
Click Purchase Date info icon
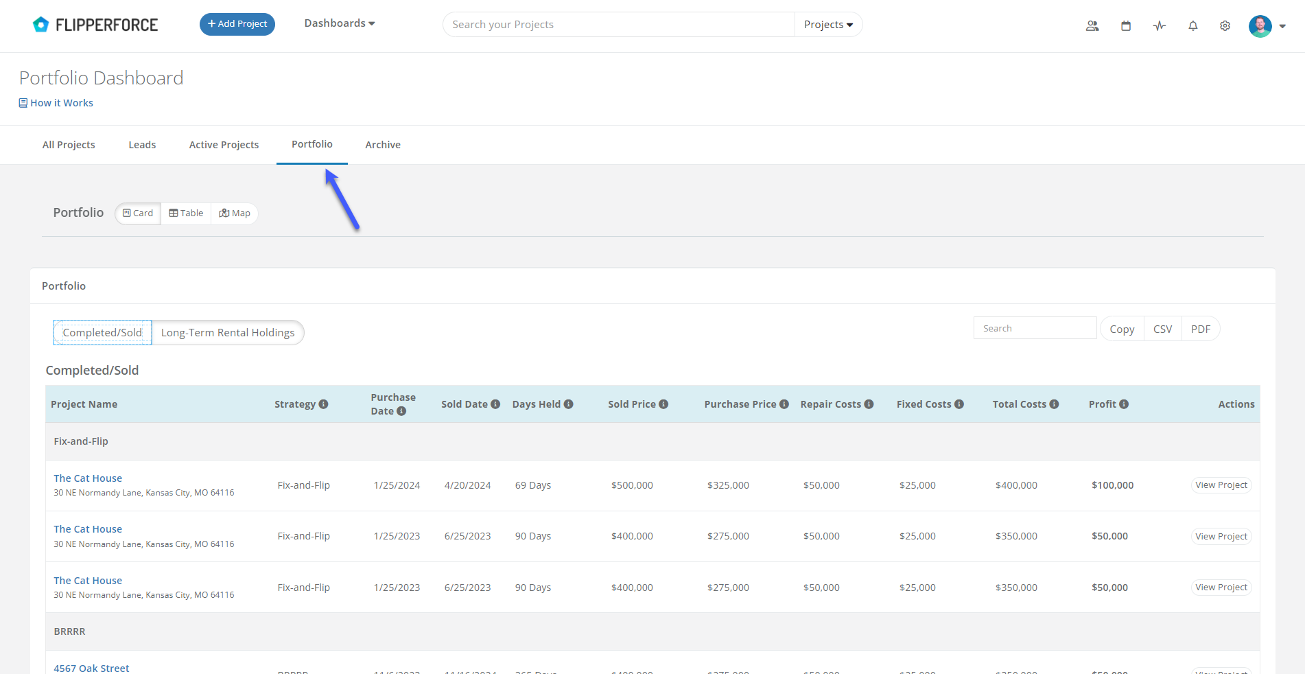click(401, 411)
